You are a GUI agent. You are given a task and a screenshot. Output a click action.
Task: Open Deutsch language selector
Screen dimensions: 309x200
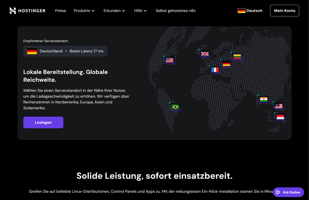pyautogui.click(x=250, y=11)
